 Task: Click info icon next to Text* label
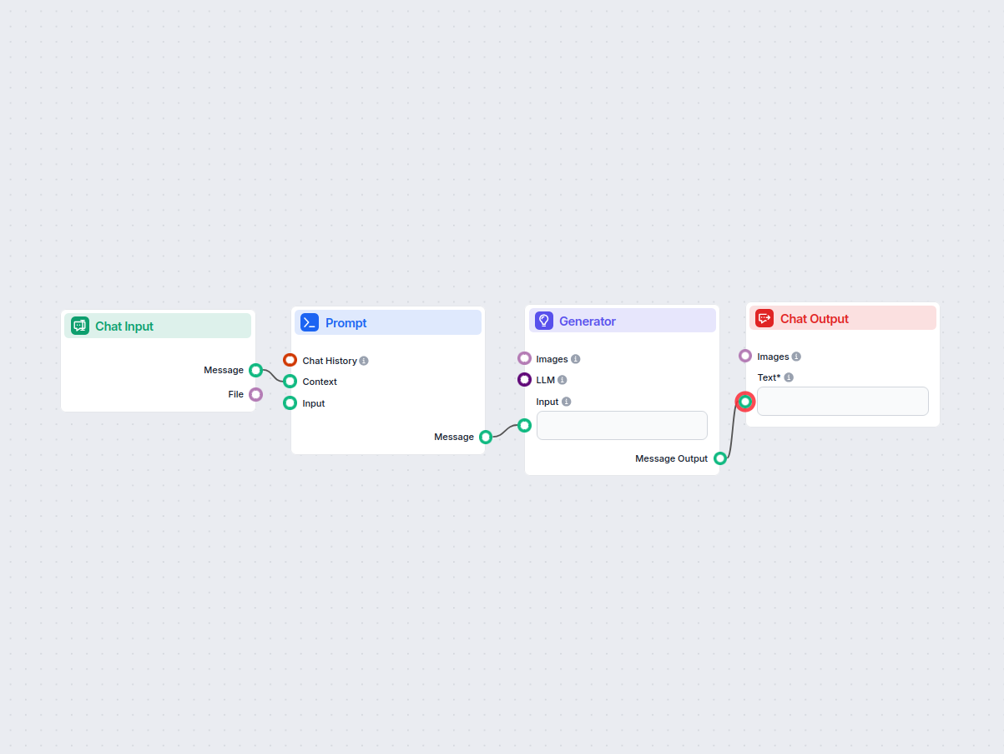789,377
